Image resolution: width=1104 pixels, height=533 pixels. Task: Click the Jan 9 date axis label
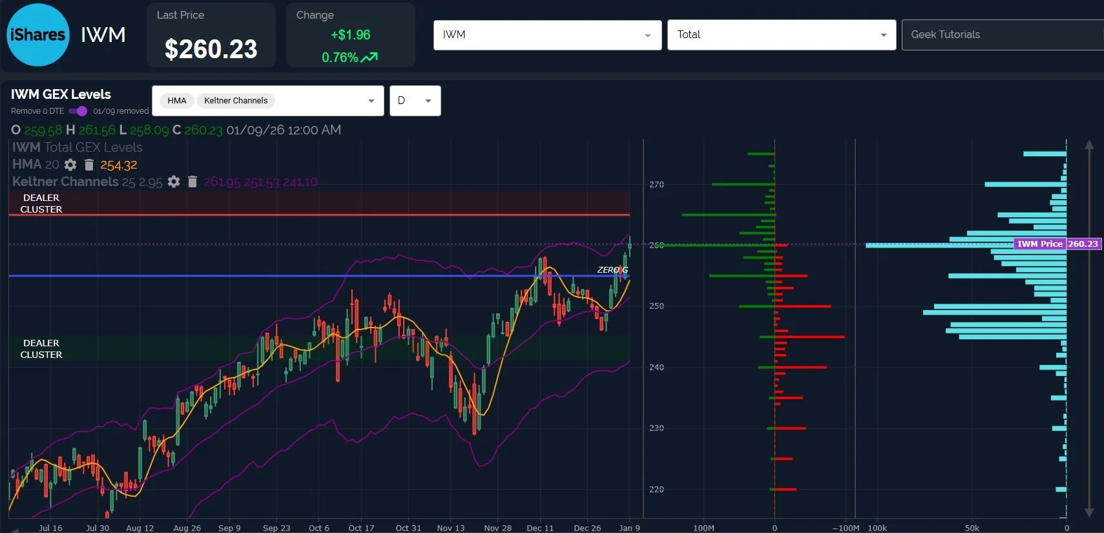click(x=629, y=528)
